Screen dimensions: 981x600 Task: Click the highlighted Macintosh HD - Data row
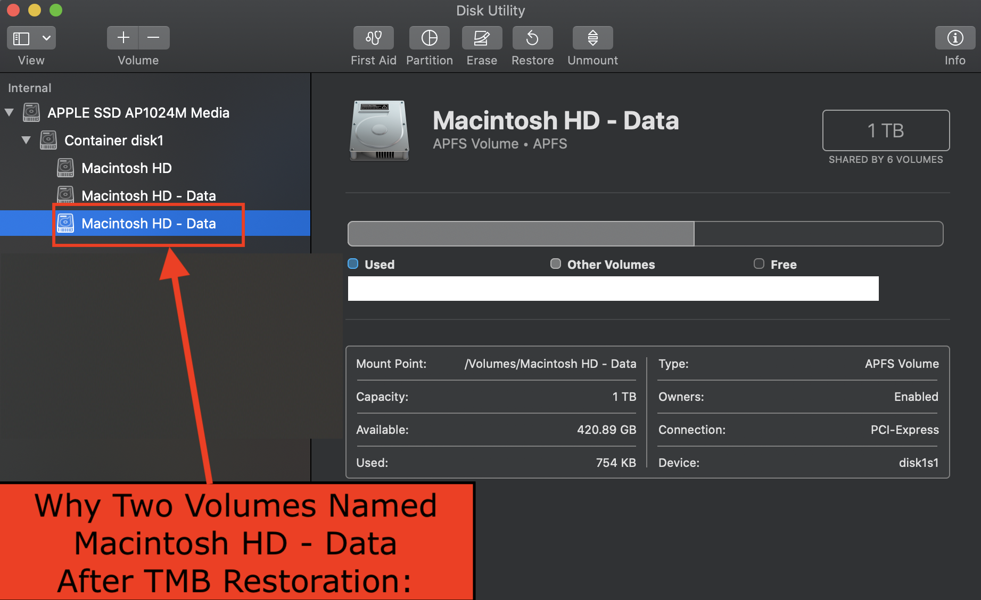(x=155, y=223)
